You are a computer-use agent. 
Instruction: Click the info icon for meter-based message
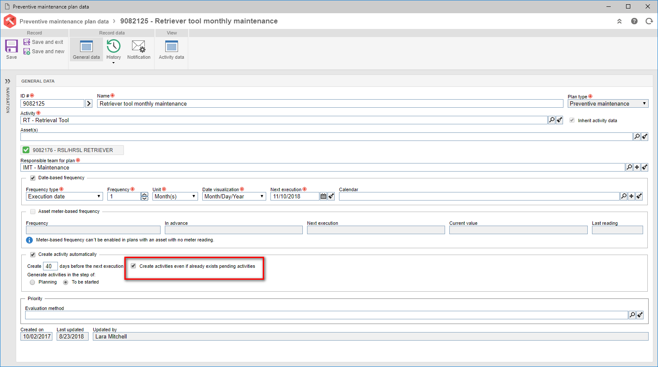29,240
